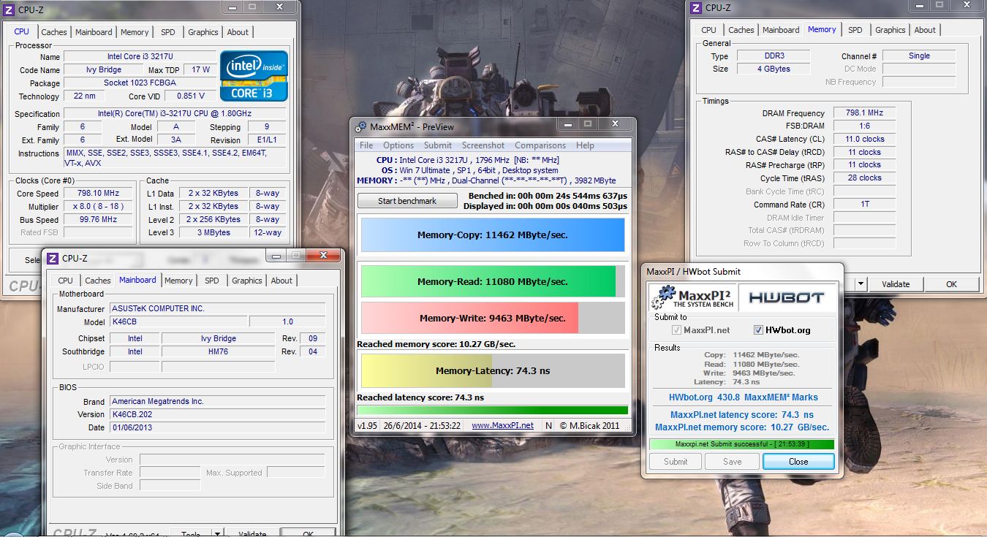The image size is (987, 537).
Task: Switch to Caches tab in Memory CPU-Z window
Action: (741, 30)
